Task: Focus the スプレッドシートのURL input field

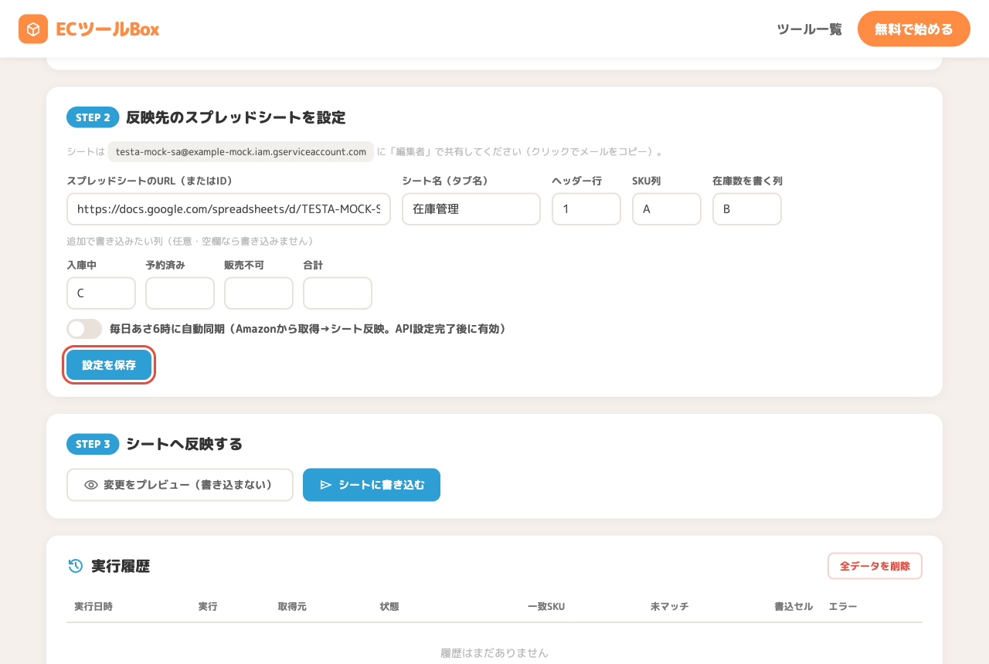Action: 229,209
